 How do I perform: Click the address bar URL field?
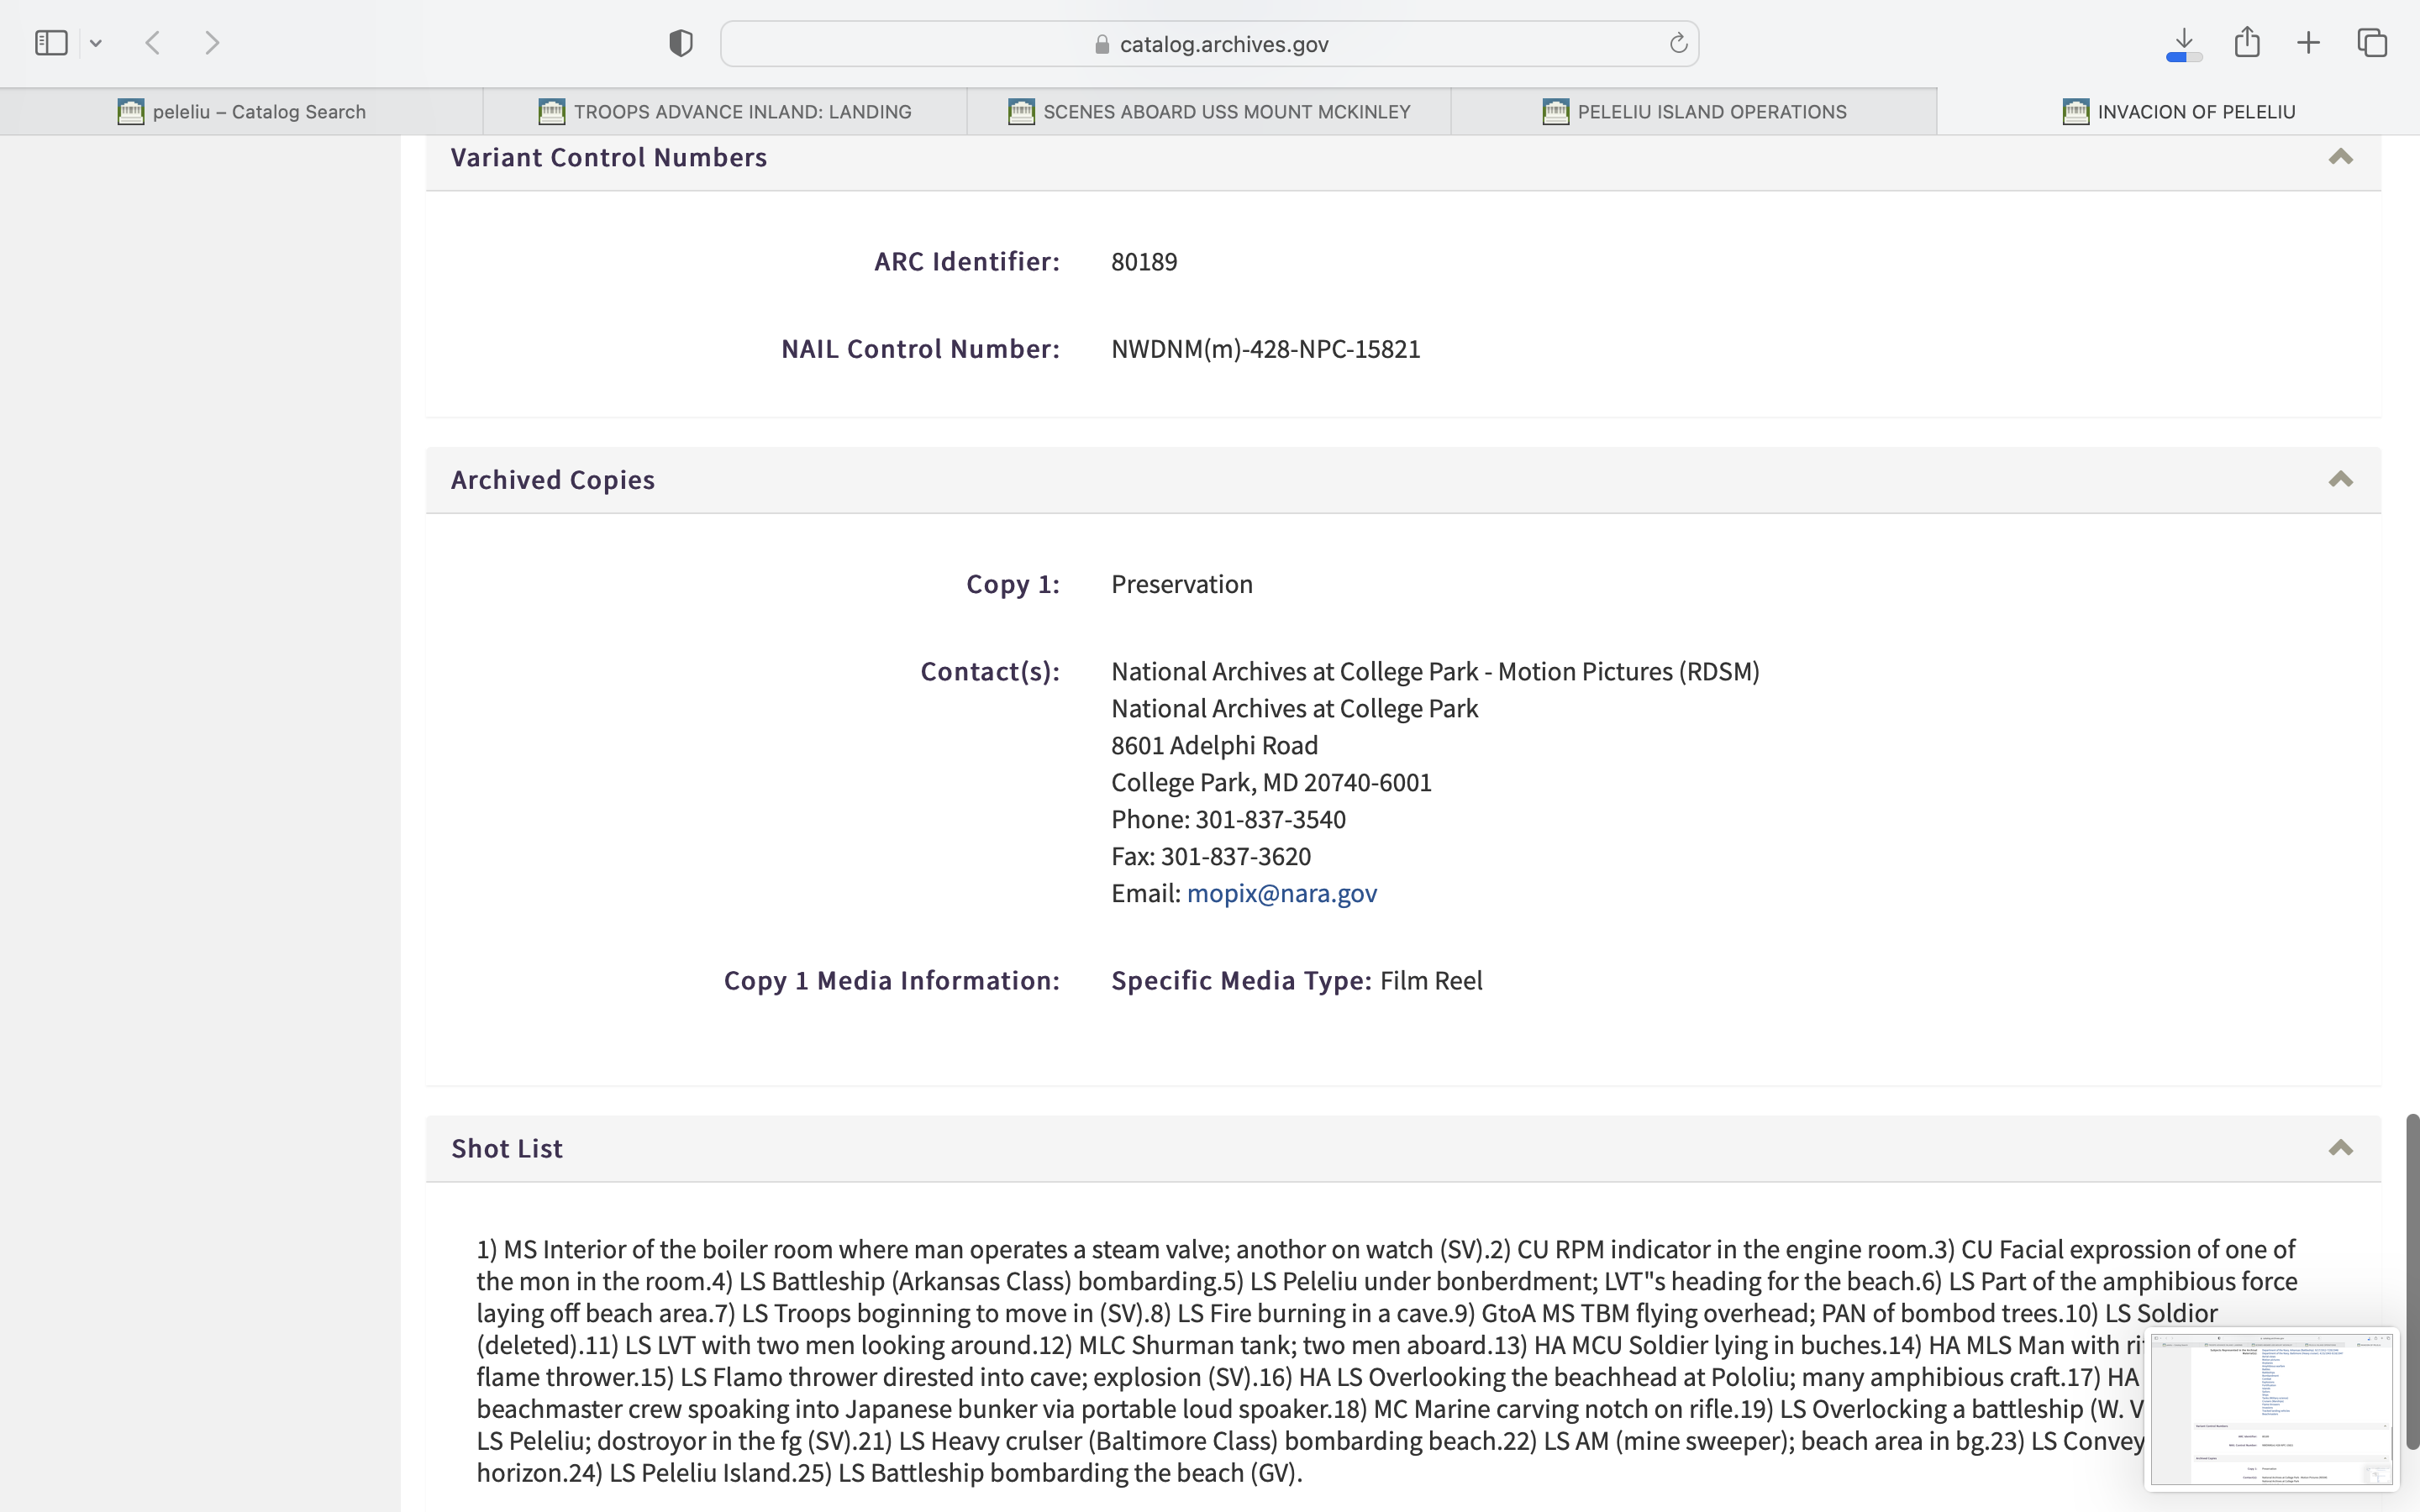click(x=1210, y=44)
